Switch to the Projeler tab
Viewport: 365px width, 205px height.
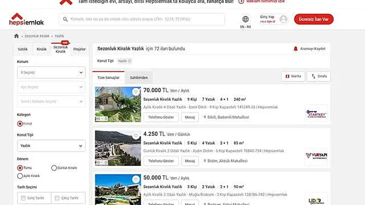(x=79, y=49)
